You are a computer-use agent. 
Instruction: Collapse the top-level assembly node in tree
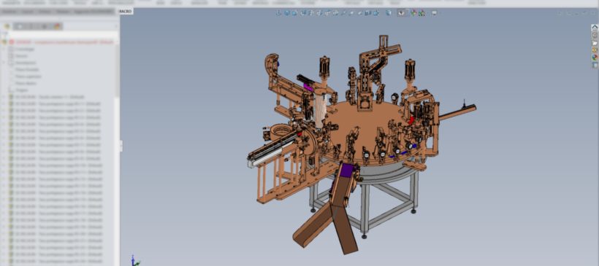pos(4,42)
